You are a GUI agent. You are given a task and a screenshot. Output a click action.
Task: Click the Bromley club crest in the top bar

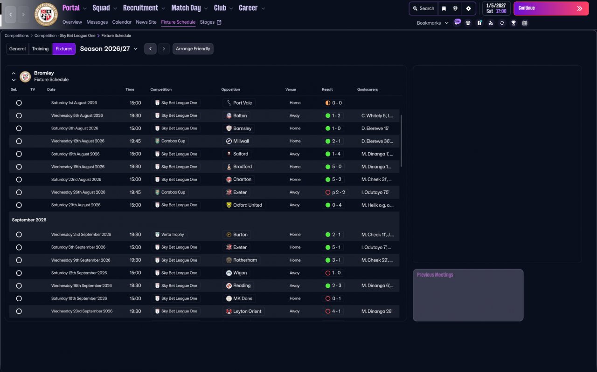pyautogui.click(x=46, y=14)
